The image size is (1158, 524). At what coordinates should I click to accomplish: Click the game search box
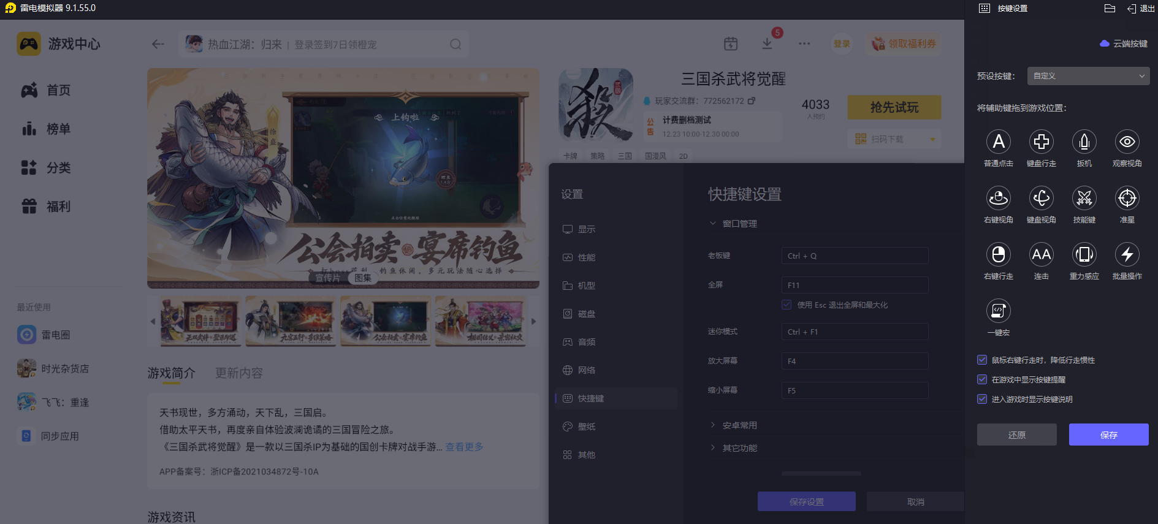[x=324, y=44]
